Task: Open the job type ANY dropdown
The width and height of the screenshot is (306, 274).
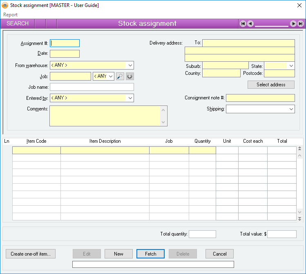Action: pos(110,76)
